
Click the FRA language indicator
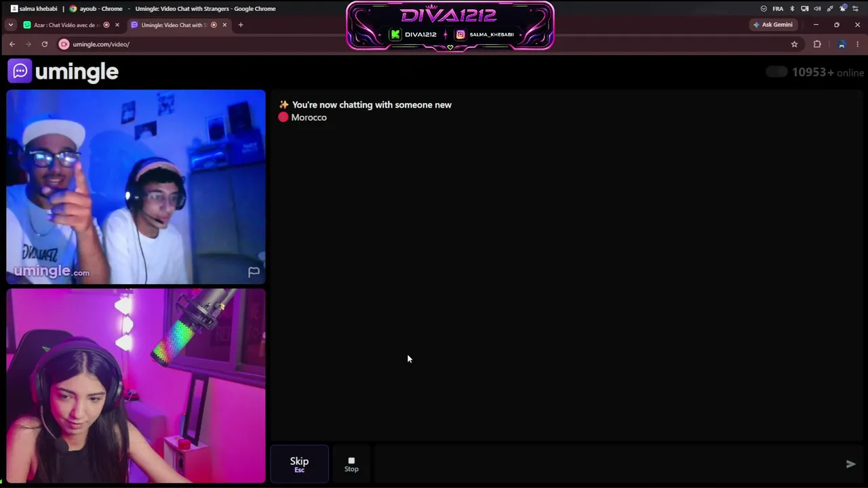(x=778, y=9)
